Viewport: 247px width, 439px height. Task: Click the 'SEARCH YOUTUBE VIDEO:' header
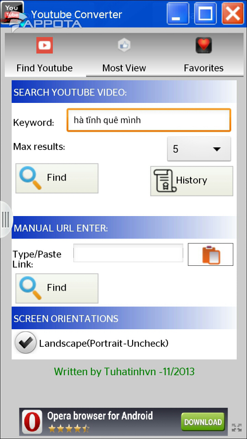coord(70,93)
